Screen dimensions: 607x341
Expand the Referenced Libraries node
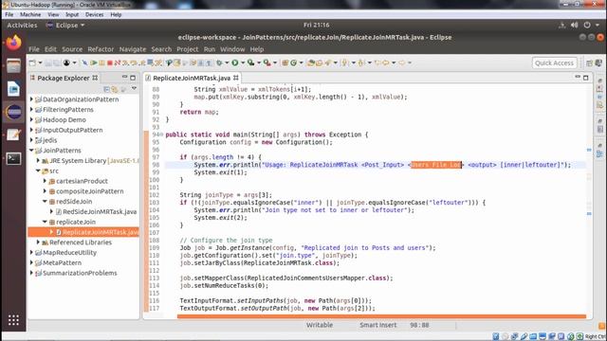click(x=38, y=242)
